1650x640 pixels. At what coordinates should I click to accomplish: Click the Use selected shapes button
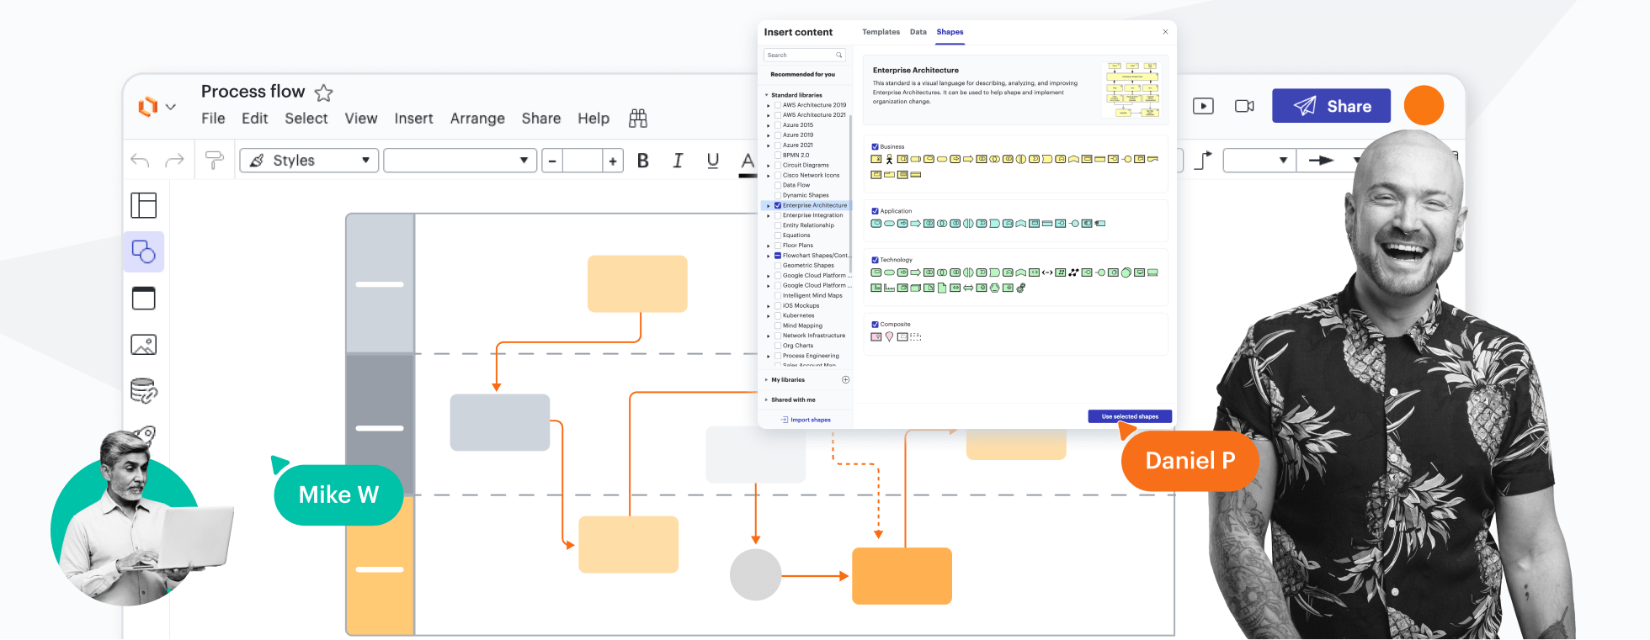click(x=1130, y=416)
